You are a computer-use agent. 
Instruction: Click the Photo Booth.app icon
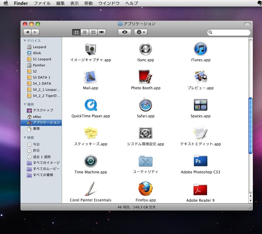(x=146, y=77)
